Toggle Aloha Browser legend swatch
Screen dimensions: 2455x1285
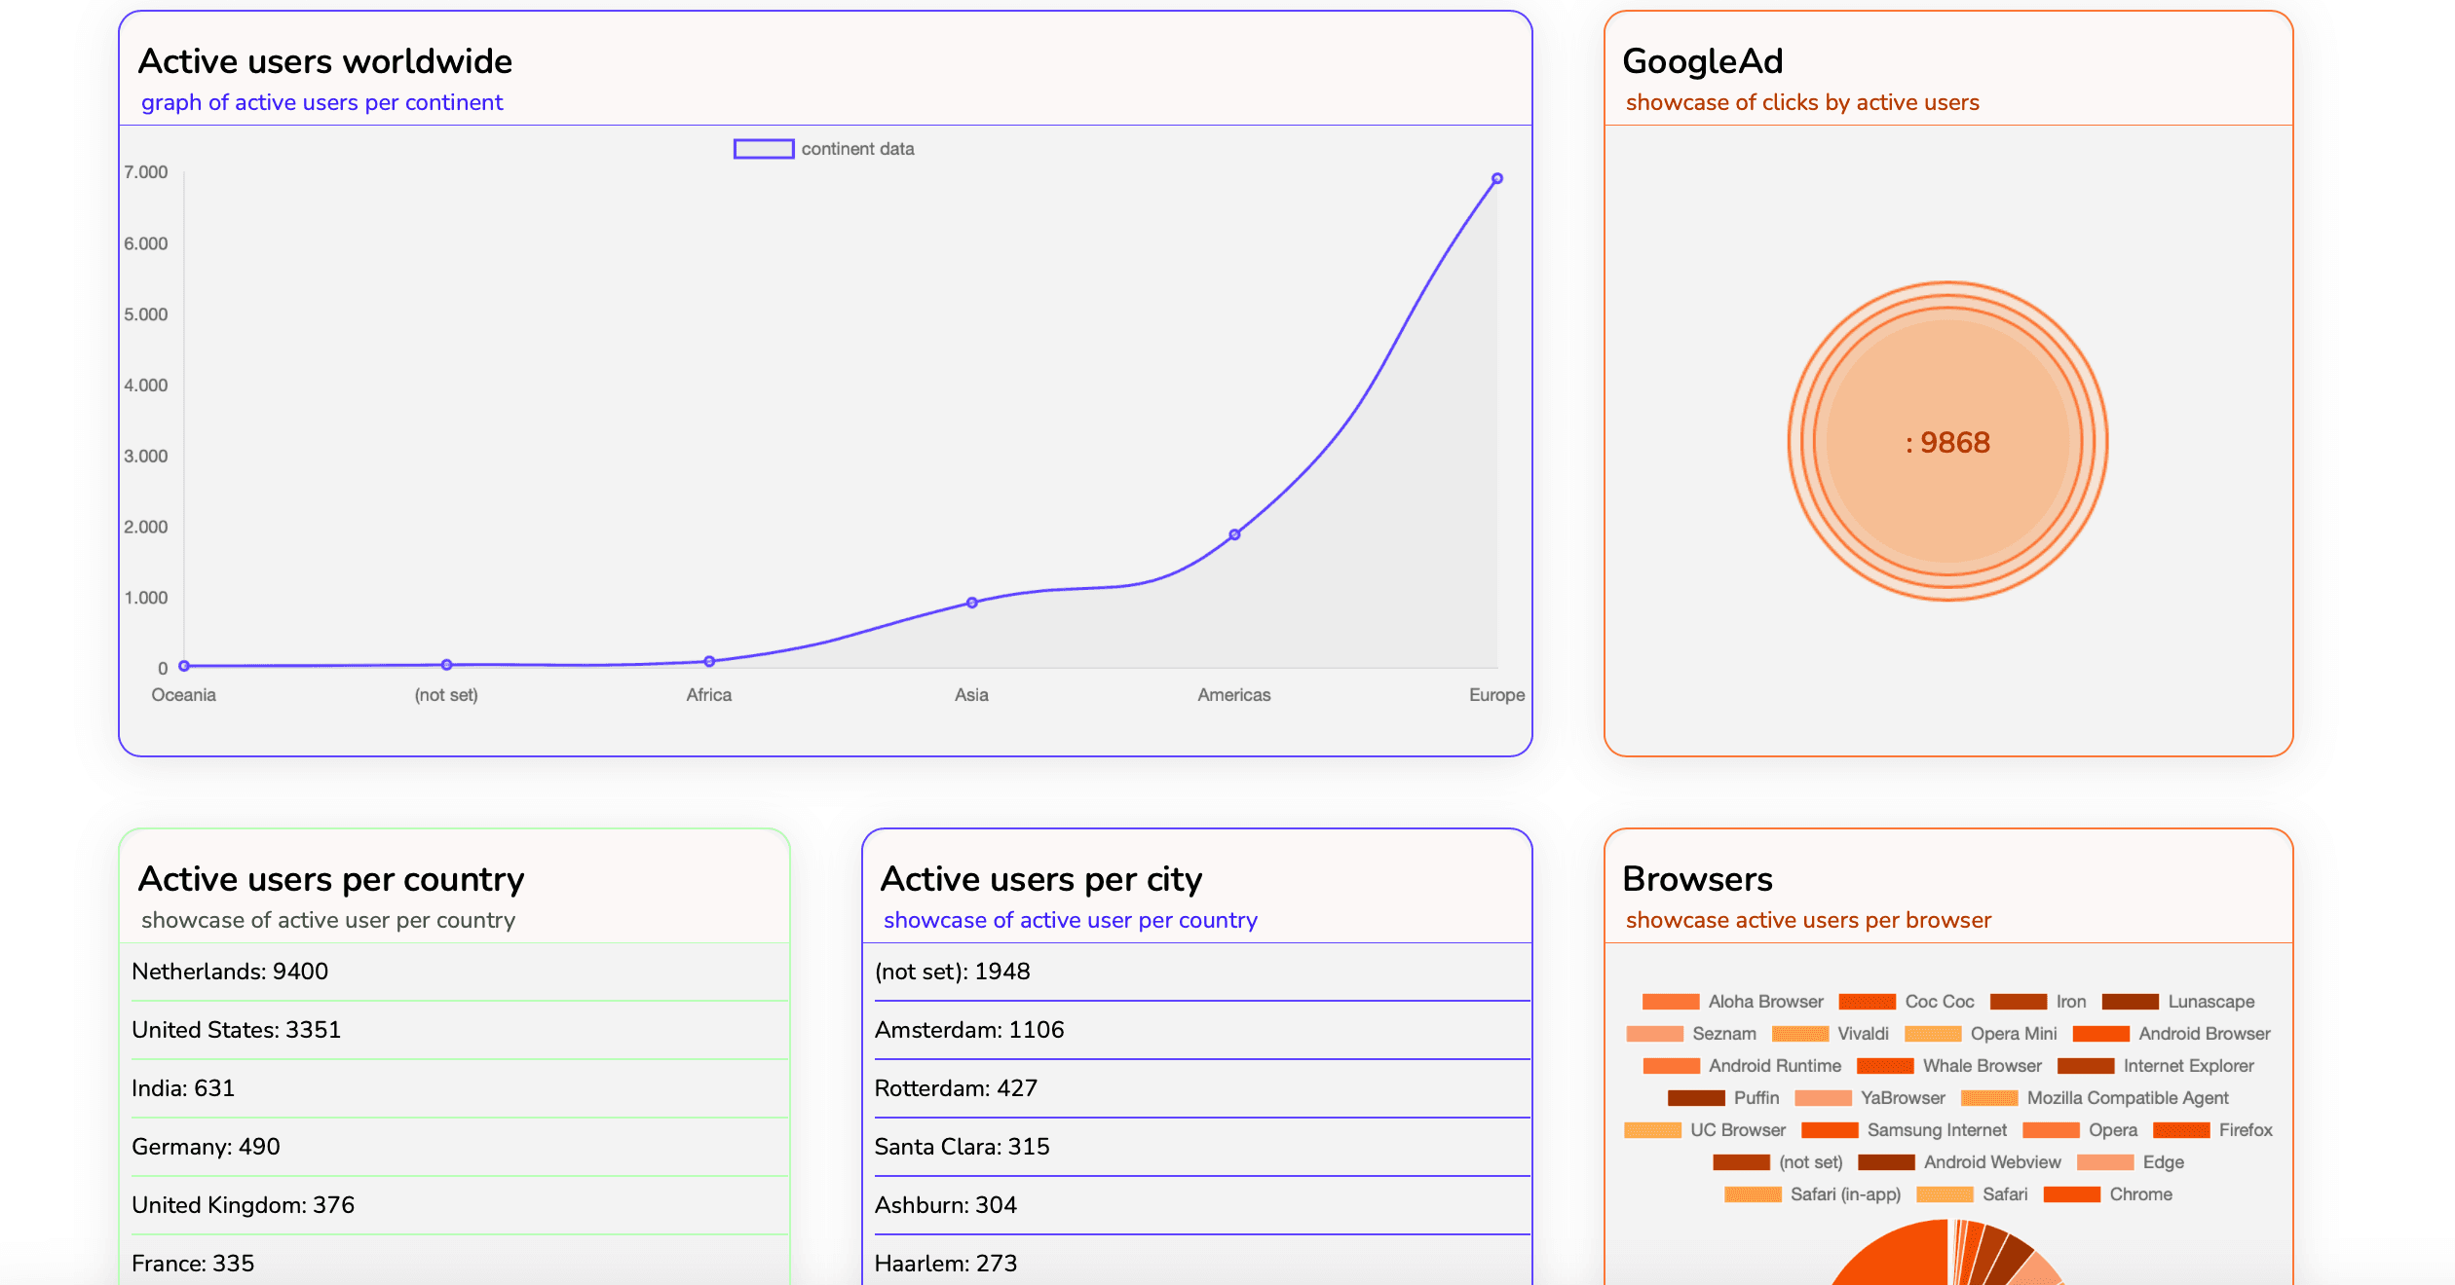(x=1671, y=1002)
